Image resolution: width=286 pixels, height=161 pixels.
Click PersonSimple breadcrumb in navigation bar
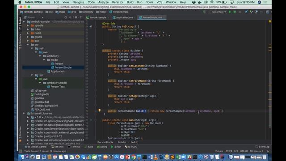point(119,12)
